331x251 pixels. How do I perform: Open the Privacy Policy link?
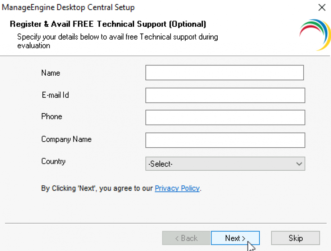177,188
